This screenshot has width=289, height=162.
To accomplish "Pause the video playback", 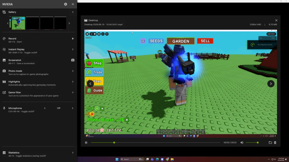I will 86,143.
